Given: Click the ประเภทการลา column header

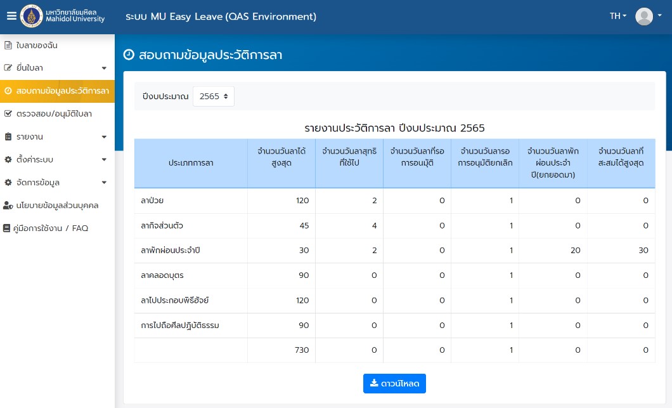Looking at the screenshot, I should [191, 163].
